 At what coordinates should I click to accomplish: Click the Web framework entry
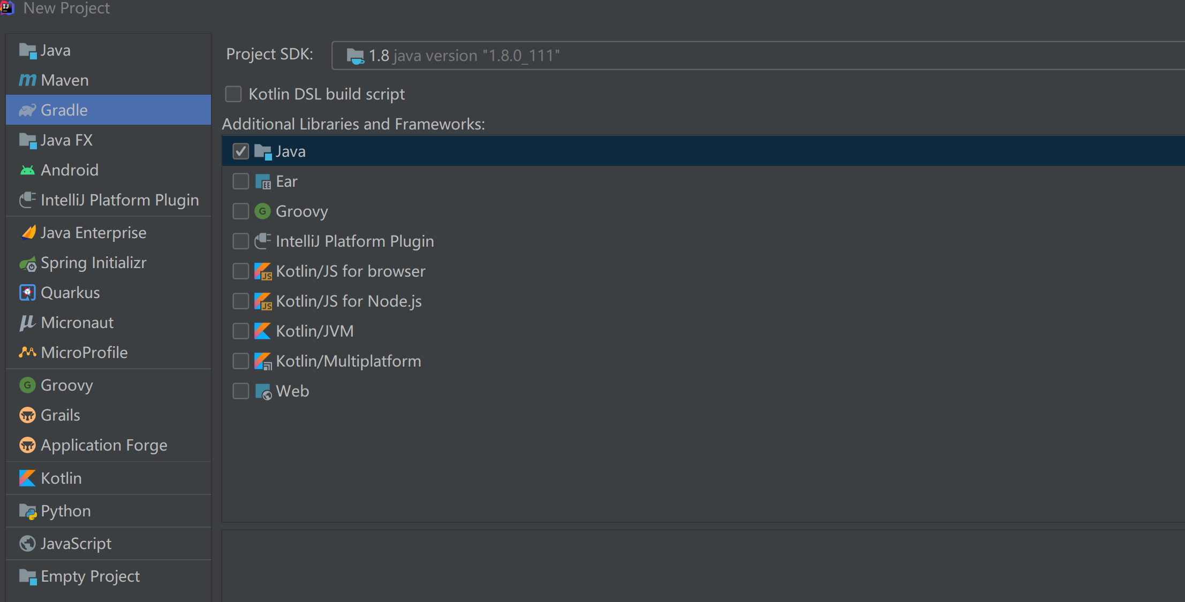[292, 391]
